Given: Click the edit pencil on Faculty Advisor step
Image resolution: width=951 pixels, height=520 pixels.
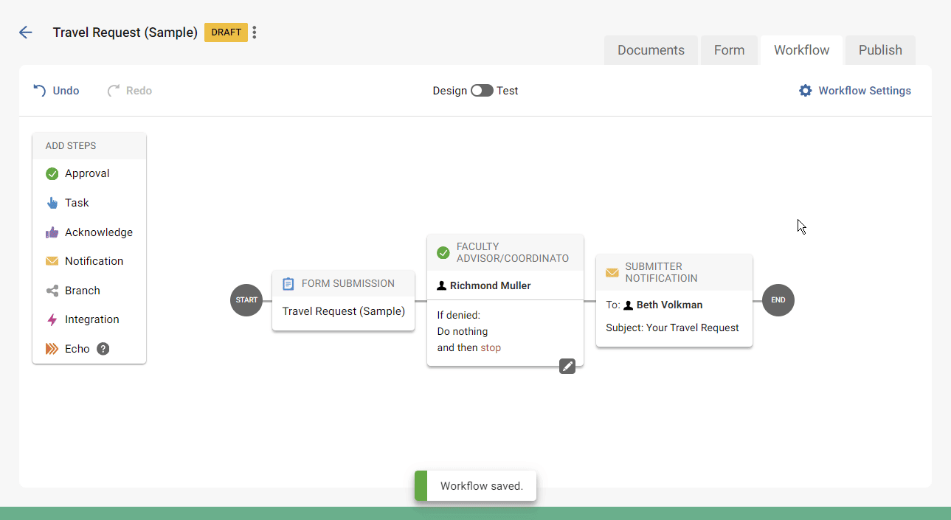Looking at the screenshot, I should [x=567, y=366].
